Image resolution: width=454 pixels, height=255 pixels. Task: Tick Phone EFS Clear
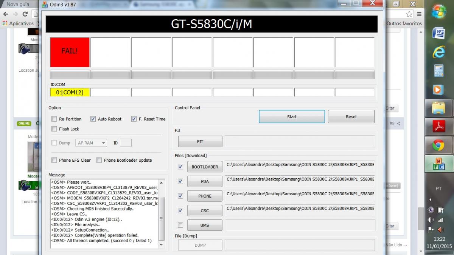[54, 160]
